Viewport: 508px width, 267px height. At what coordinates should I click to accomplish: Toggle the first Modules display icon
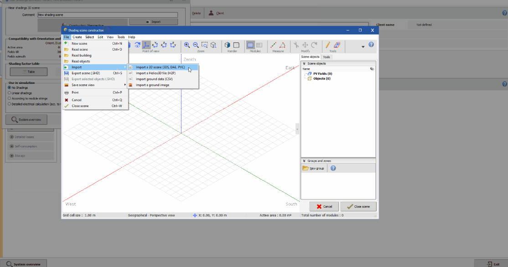pos(250,45)
